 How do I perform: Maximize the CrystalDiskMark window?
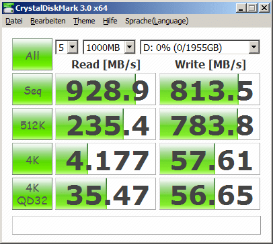click(x=252, y=8)
